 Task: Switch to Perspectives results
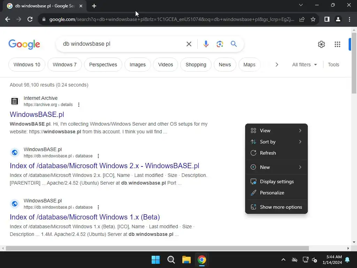[x=103, y=65]
